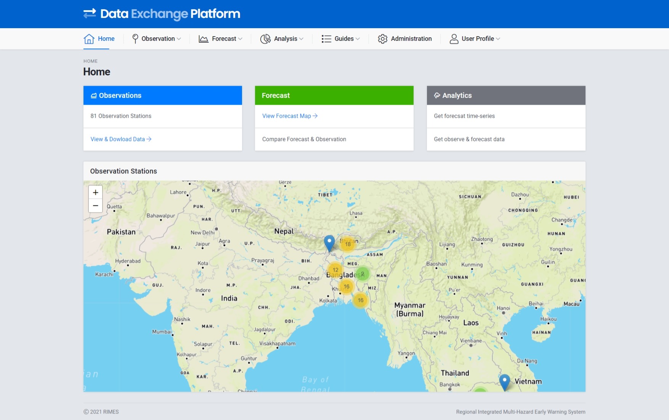The height and width of the screenshot is (420, 669).
Task: Click Compare Forecast & Observation
Action: [304, 139]
